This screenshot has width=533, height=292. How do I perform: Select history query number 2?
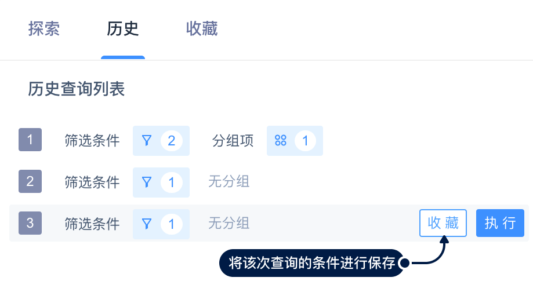pos(30,181)
